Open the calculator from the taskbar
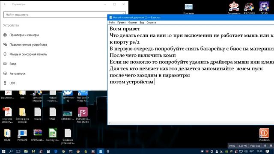The image size is (274, 154). (x=48, y=151)
